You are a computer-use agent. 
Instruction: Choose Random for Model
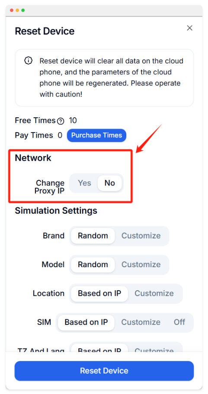[93, 265]
